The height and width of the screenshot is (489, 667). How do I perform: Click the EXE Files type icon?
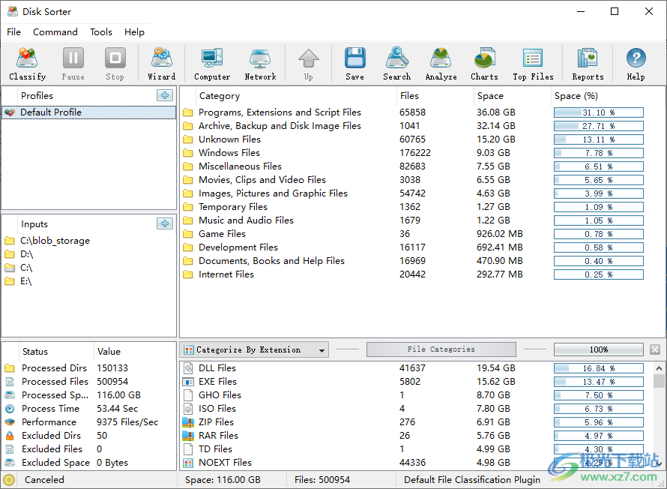(x=188, y=382)
